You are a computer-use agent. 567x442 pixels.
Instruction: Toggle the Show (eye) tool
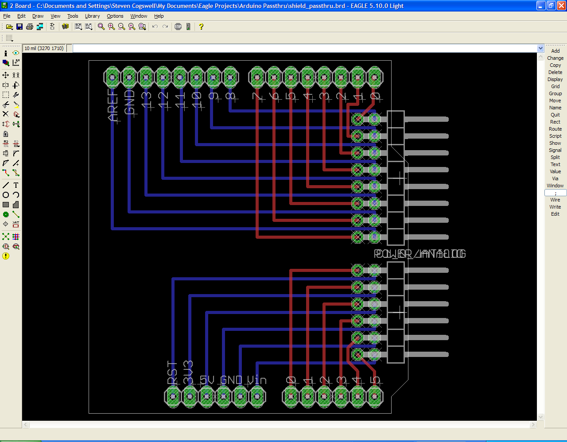16,53
